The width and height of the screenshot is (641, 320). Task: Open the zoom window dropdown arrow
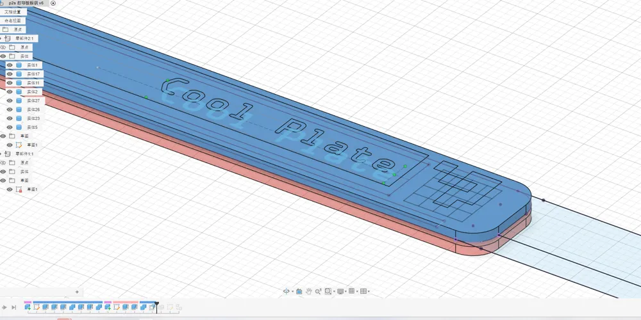[333, 291]
